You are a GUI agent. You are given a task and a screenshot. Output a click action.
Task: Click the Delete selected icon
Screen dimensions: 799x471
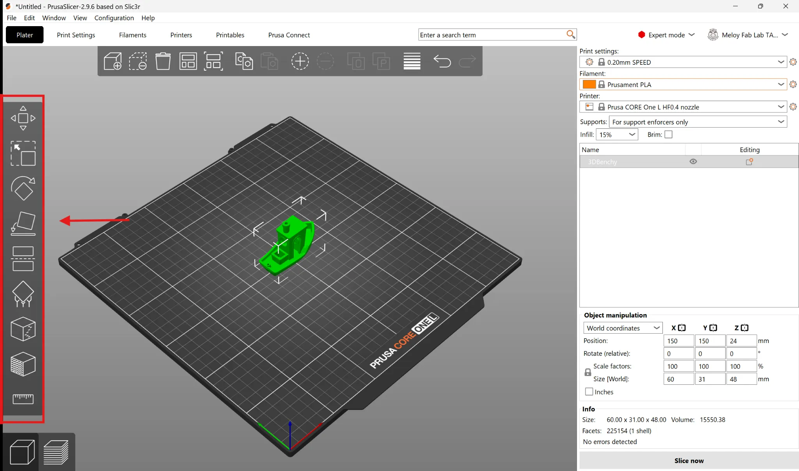tap(138, 61)
